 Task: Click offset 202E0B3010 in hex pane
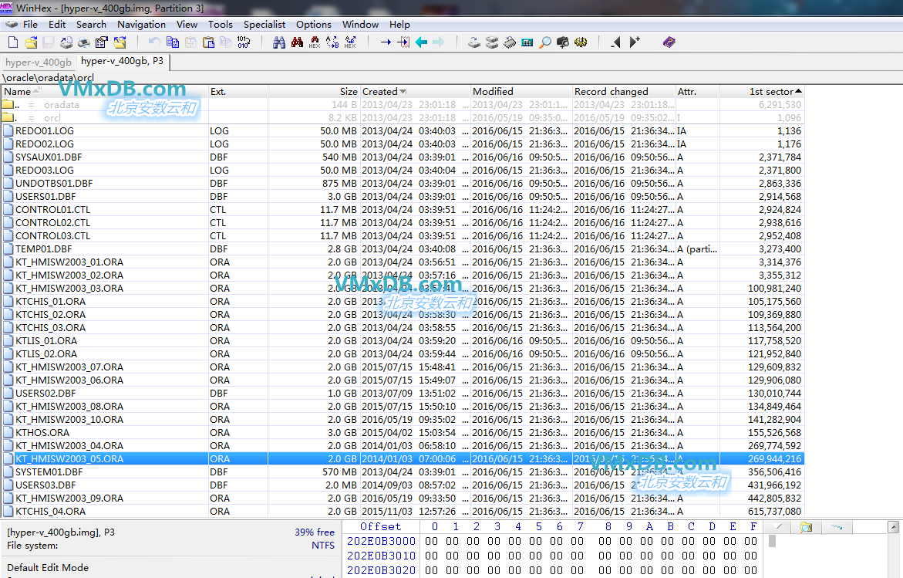point(381,556)
